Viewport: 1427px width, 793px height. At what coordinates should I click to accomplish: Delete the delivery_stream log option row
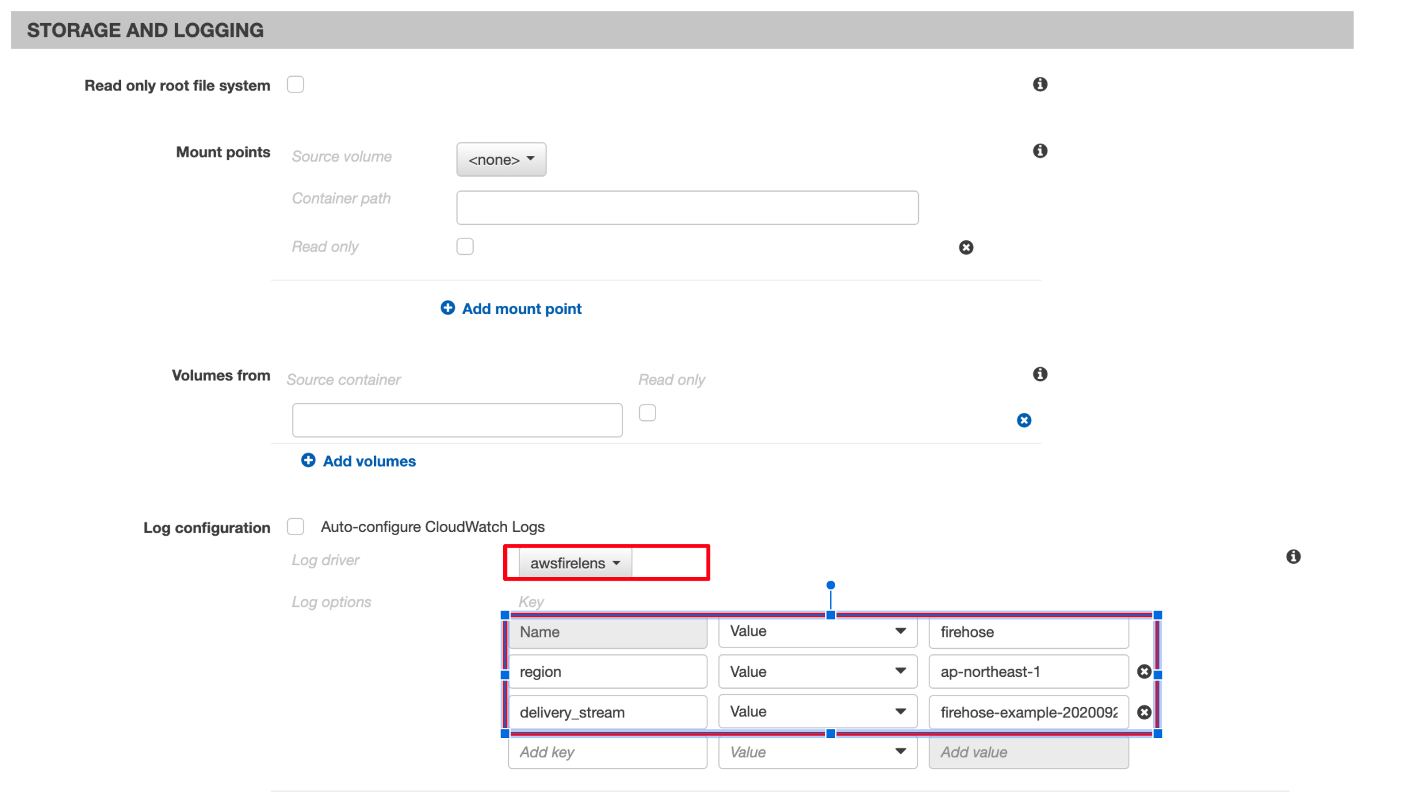[x=1144, y=712]
